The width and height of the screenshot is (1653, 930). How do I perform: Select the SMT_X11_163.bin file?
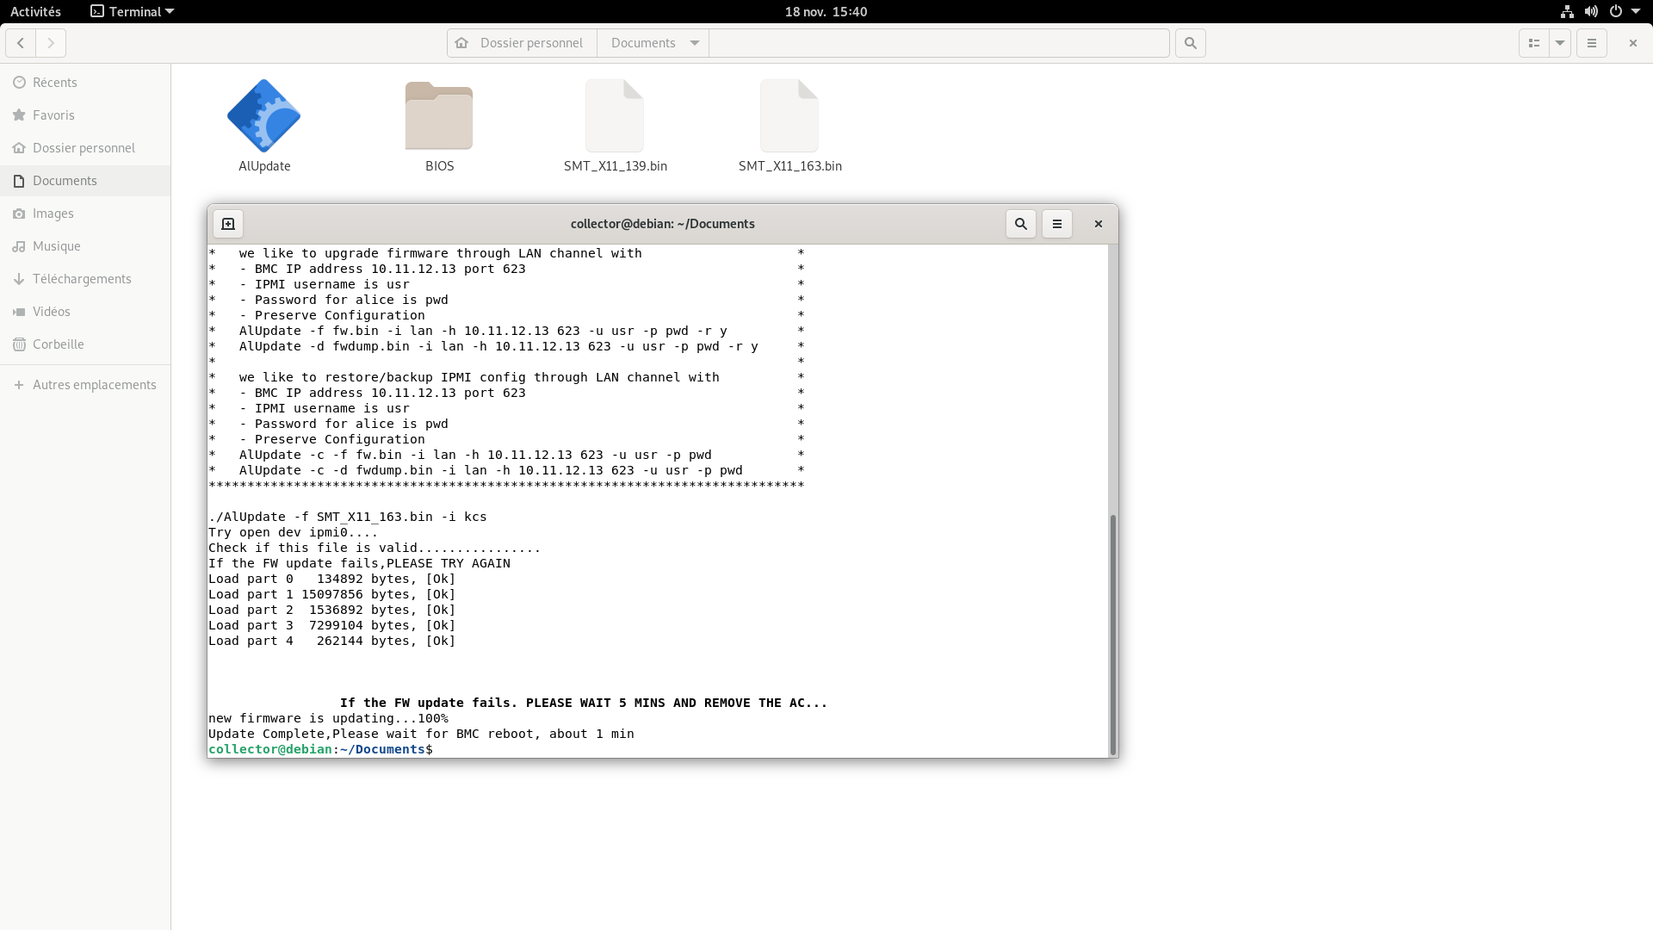pos(789,116)
